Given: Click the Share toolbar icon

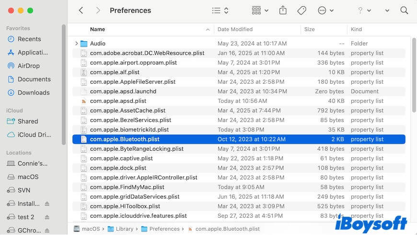Looking at the screenshot, I should tap(283, 10).
